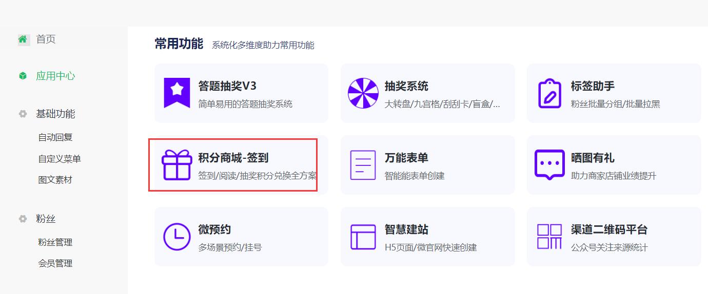This screenshot has width=708, height=294.
Task: Open the 万能表单 title link
Action: (x=406, y=158)
